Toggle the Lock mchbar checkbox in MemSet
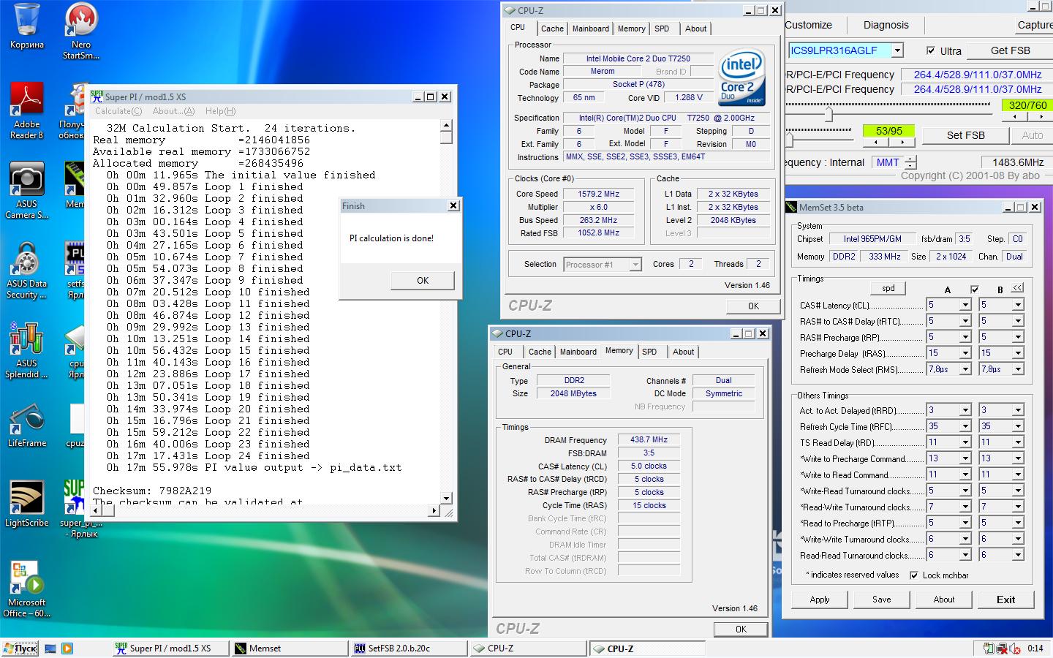 pyautogui.click(x=914, y=575)
